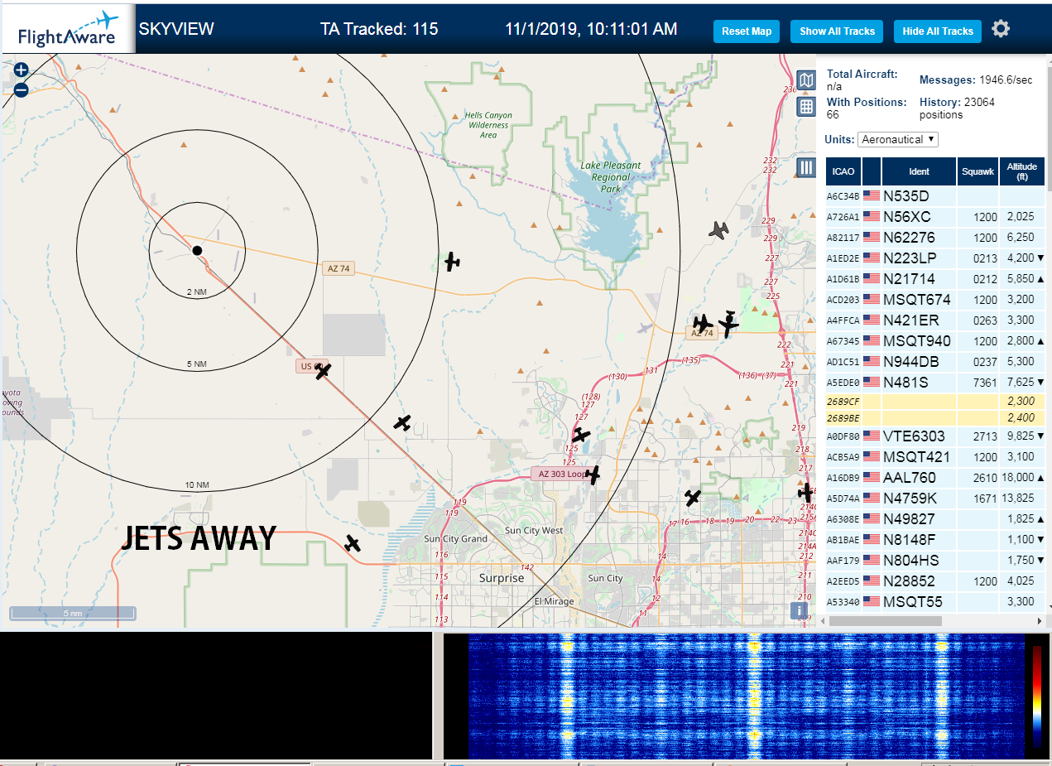Viewport: 1052px width, 766px height.
Task: Zoom out the map with minus button
Action: [22, 89]
